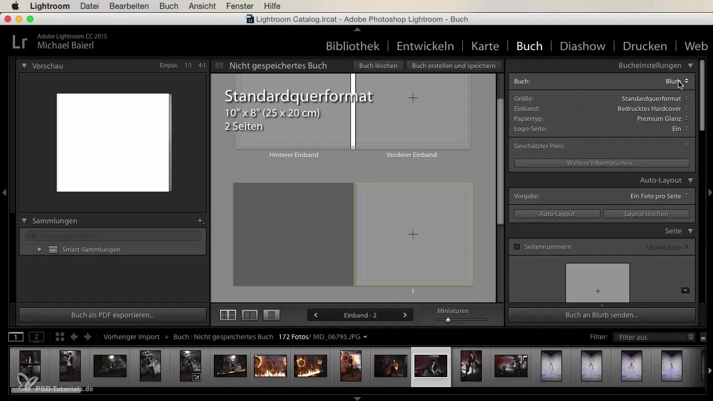Switch to Diashow module
Screen dimensions: 713x401
tap(583, 46)
